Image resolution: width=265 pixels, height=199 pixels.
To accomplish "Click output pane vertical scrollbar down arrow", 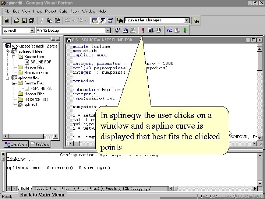I will (x=260, y=184).
